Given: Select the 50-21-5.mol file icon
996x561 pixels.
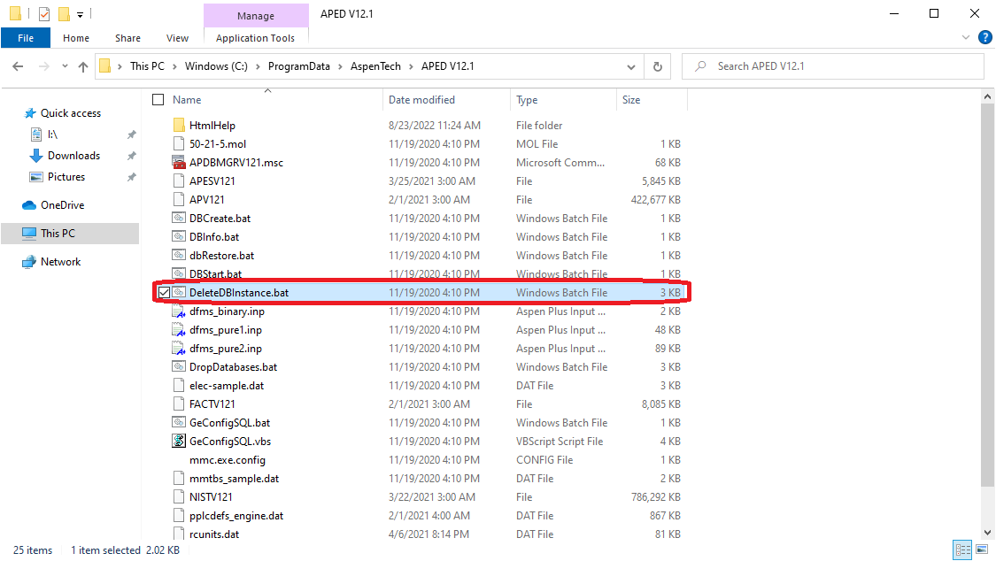Looking at the screenshot, I should pos(179,144).
